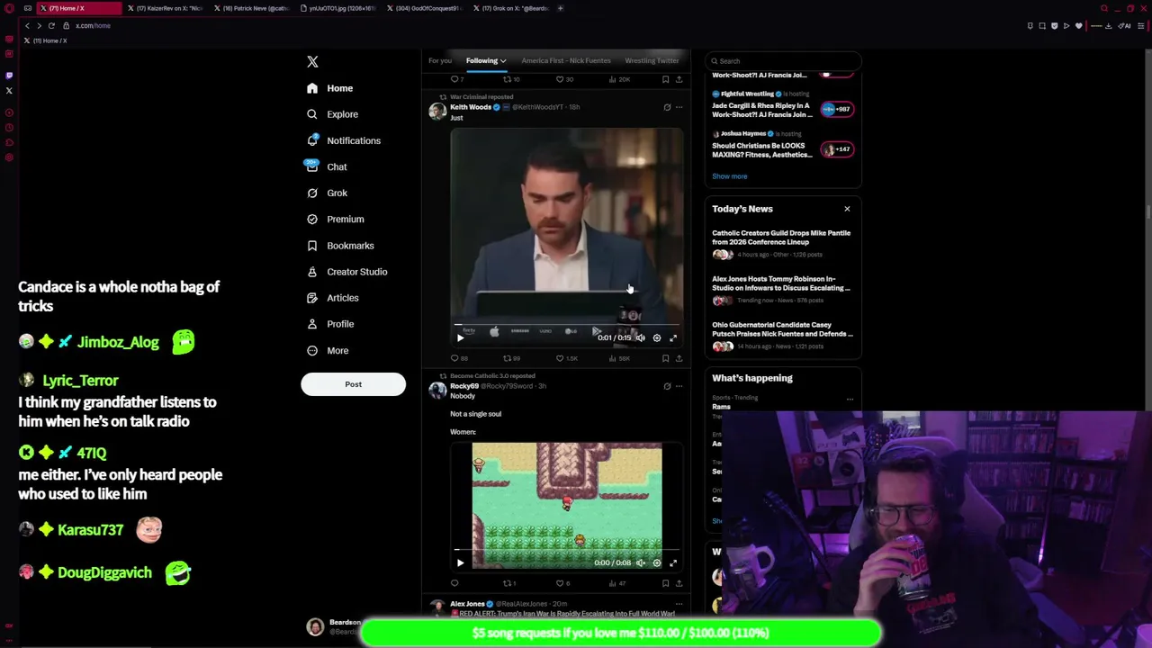
Task: Play the Keith Woods video
Action: point(460,337)
